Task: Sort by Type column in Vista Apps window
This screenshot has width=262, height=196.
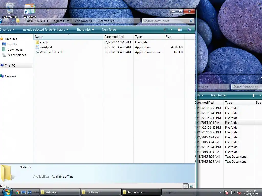Action: coord(239,103)
